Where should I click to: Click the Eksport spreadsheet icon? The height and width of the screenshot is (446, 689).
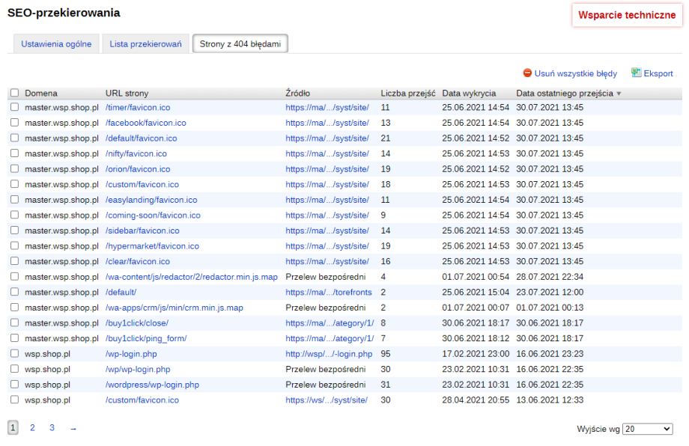coord(636,73)
